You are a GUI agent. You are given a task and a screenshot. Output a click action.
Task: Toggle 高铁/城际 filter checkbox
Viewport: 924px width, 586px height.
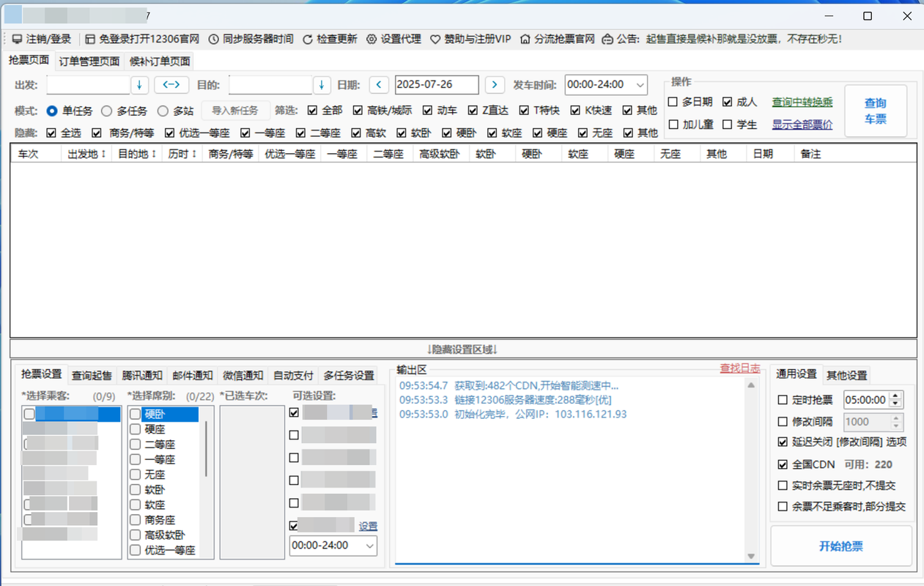coord(358,111)
